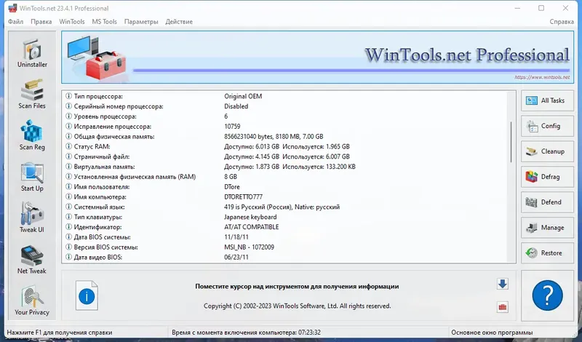Click the Defend button
582x342 pixels.
click(547, 202)
